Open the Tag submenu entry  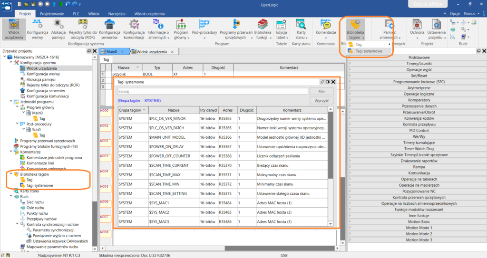point(369,44)
